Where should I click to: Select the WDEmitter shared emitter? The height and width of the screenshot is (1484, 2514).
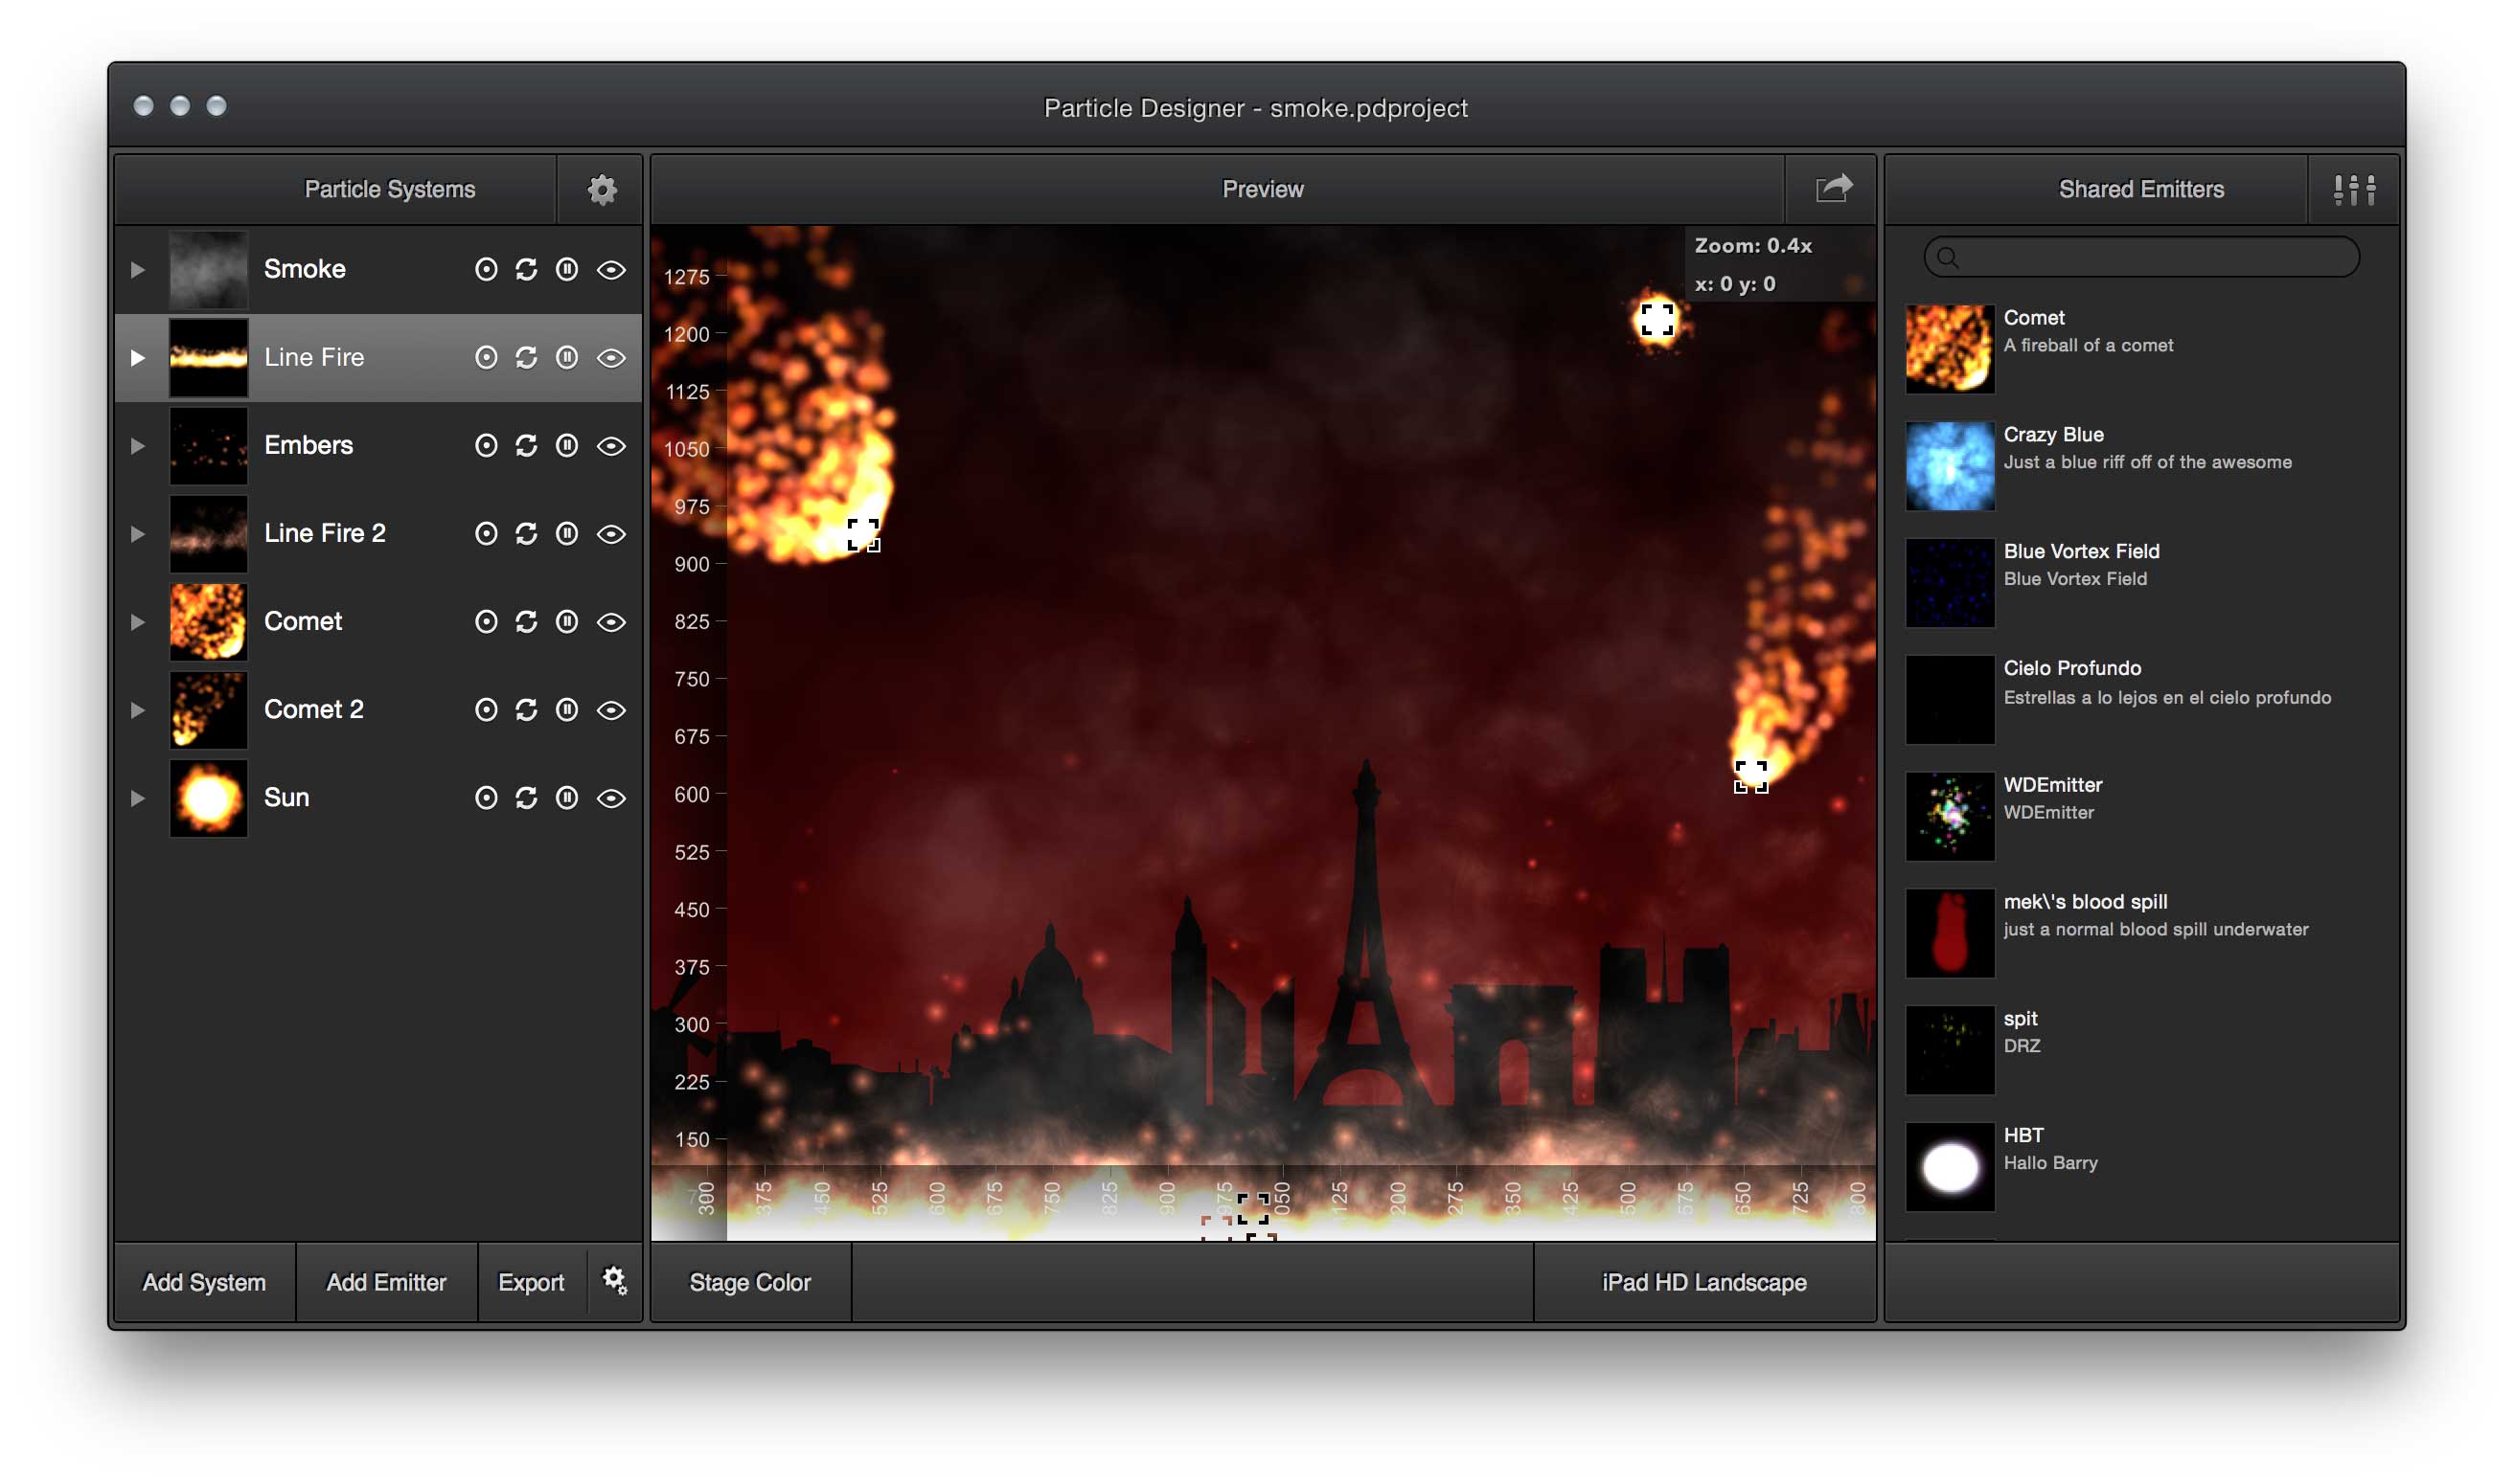[2141, 816]
